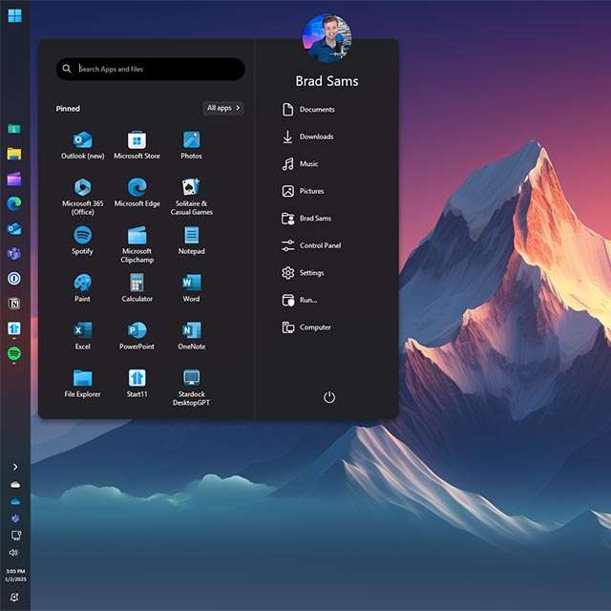This screenshot has width=611, height=611.
Task: Open Excel from pinned apps
Action: (83, 335)
